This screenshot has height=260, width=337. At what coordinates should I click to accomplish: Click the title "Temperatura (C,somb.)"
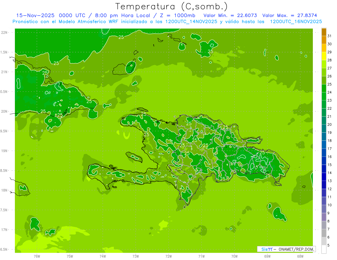coord(172,6)
